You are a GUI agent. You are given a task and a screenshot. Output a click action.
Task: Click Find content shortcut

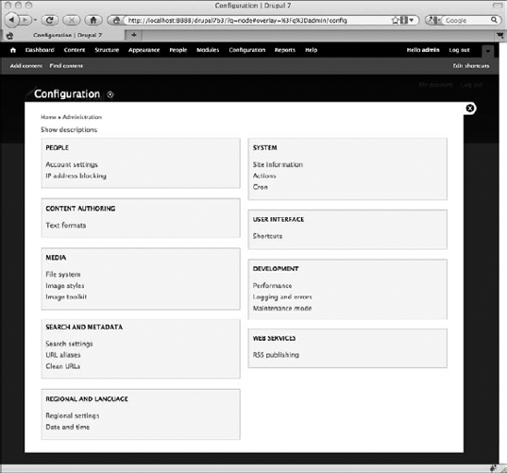tap(66, 66)
